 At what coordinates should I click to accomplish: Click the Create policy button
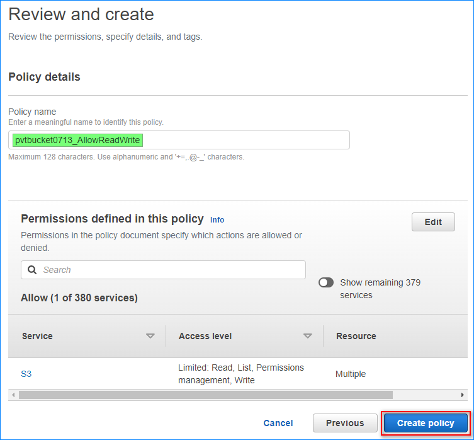426,423
